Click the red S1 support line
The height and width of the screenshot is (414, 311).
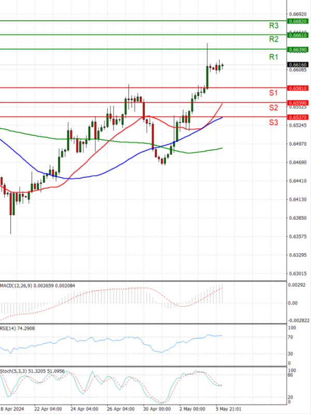click(x=143, y=88)
